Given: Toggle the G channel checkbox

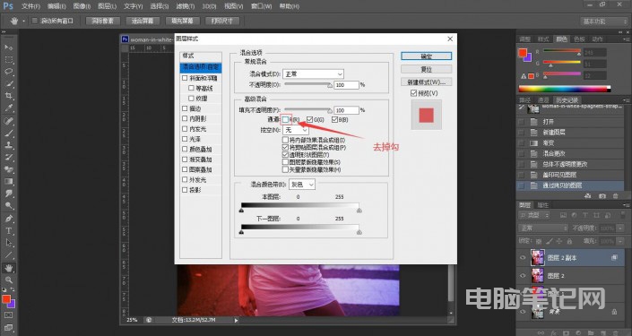Looking at the screenshot, I should click(309, 120).
